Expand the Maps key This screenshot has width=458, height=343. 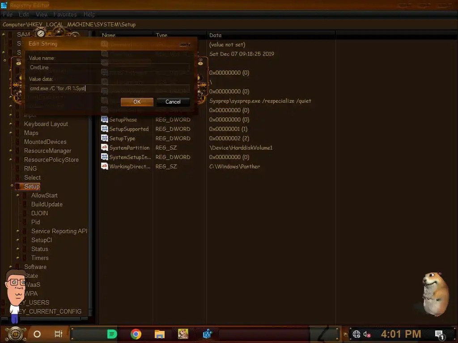click(x=11, y=133)
